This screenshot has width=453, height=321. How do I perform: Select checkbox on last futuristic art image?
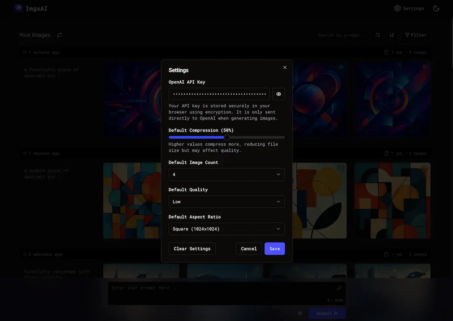click(425, 67)
